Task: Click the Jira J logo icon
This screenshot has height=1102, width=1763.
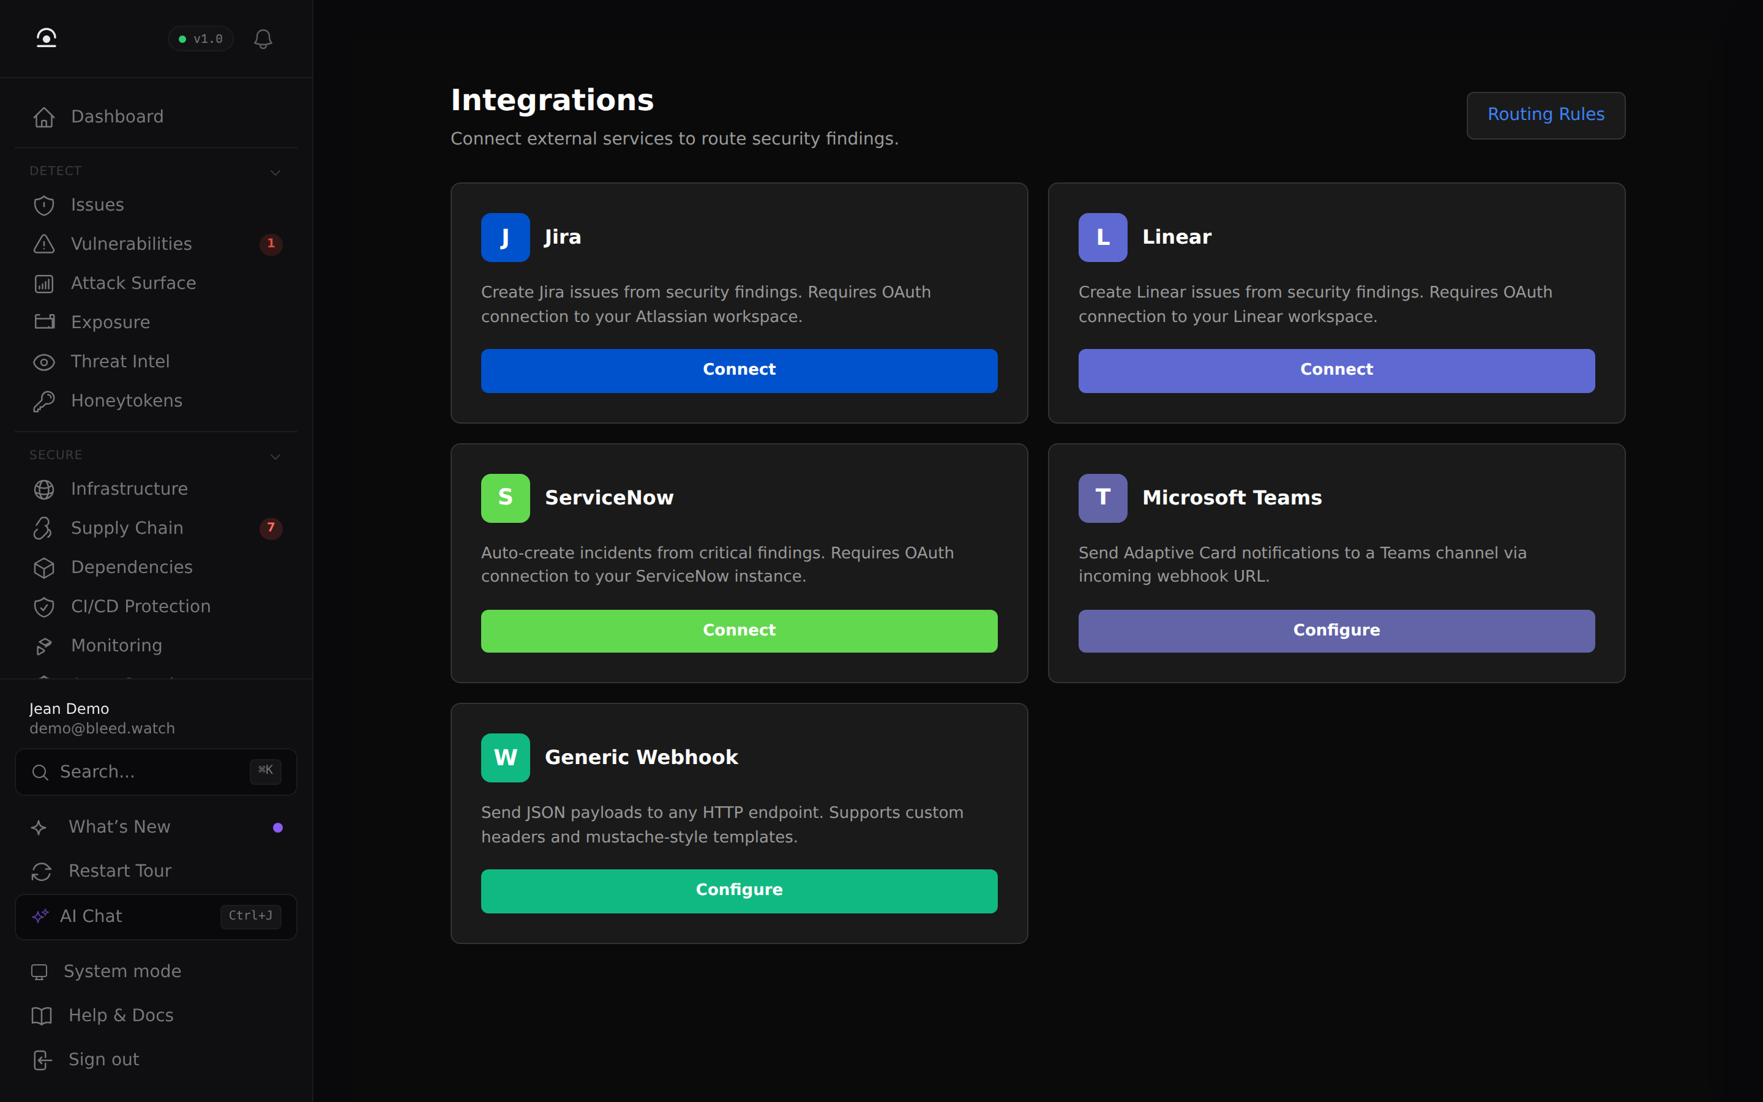Action: [x=506, y=238]
